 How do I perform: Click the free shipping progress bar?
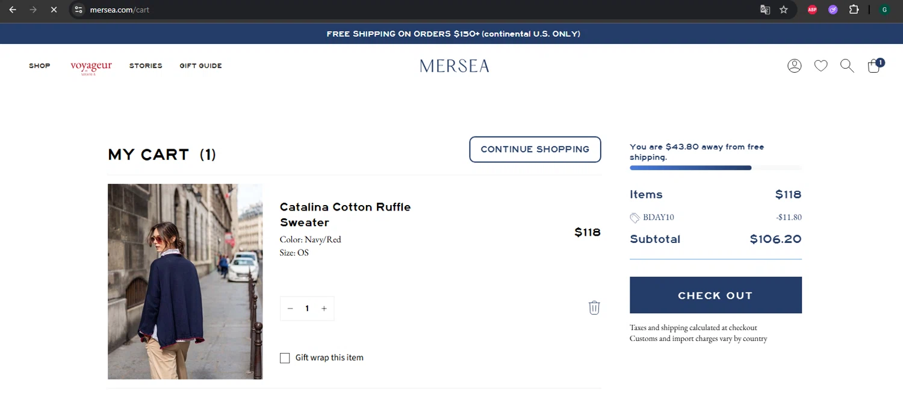click(715, 168)
